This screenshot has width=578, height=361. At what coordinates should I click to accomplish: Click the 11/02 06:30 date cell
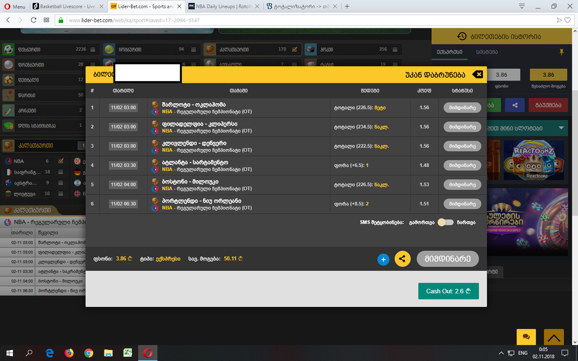[124, 204]
